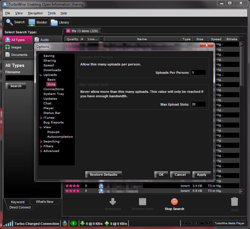Screen dimensions: 250x229
Task: Click the Junk trash can icon
Action: pos(235,202)
